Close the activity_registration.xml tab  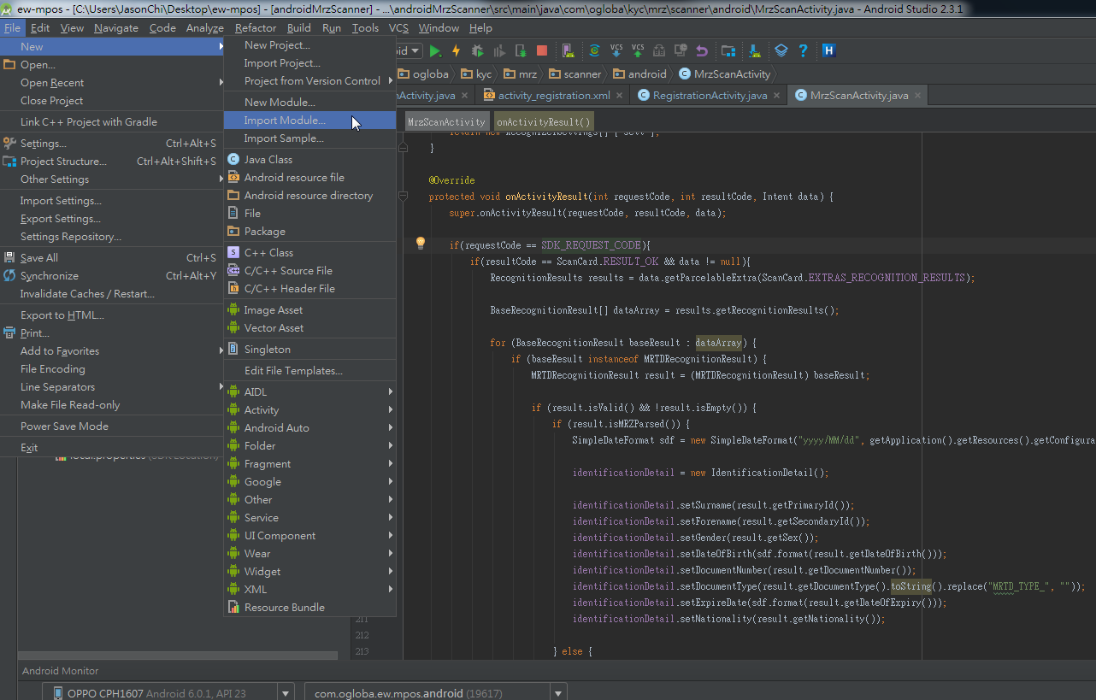click(x=621, y=96)
